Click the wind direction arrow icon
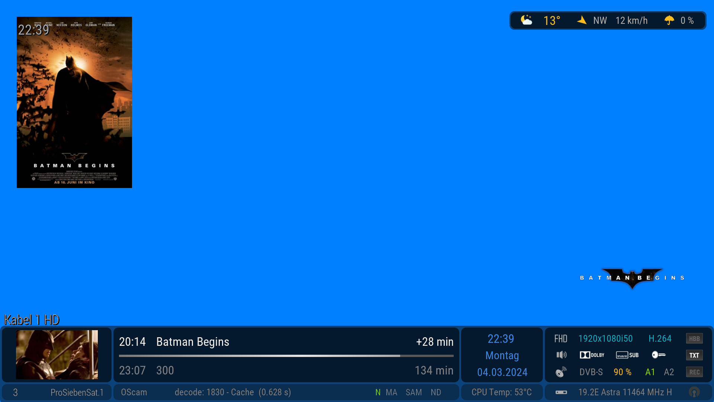 coord(582,20)
